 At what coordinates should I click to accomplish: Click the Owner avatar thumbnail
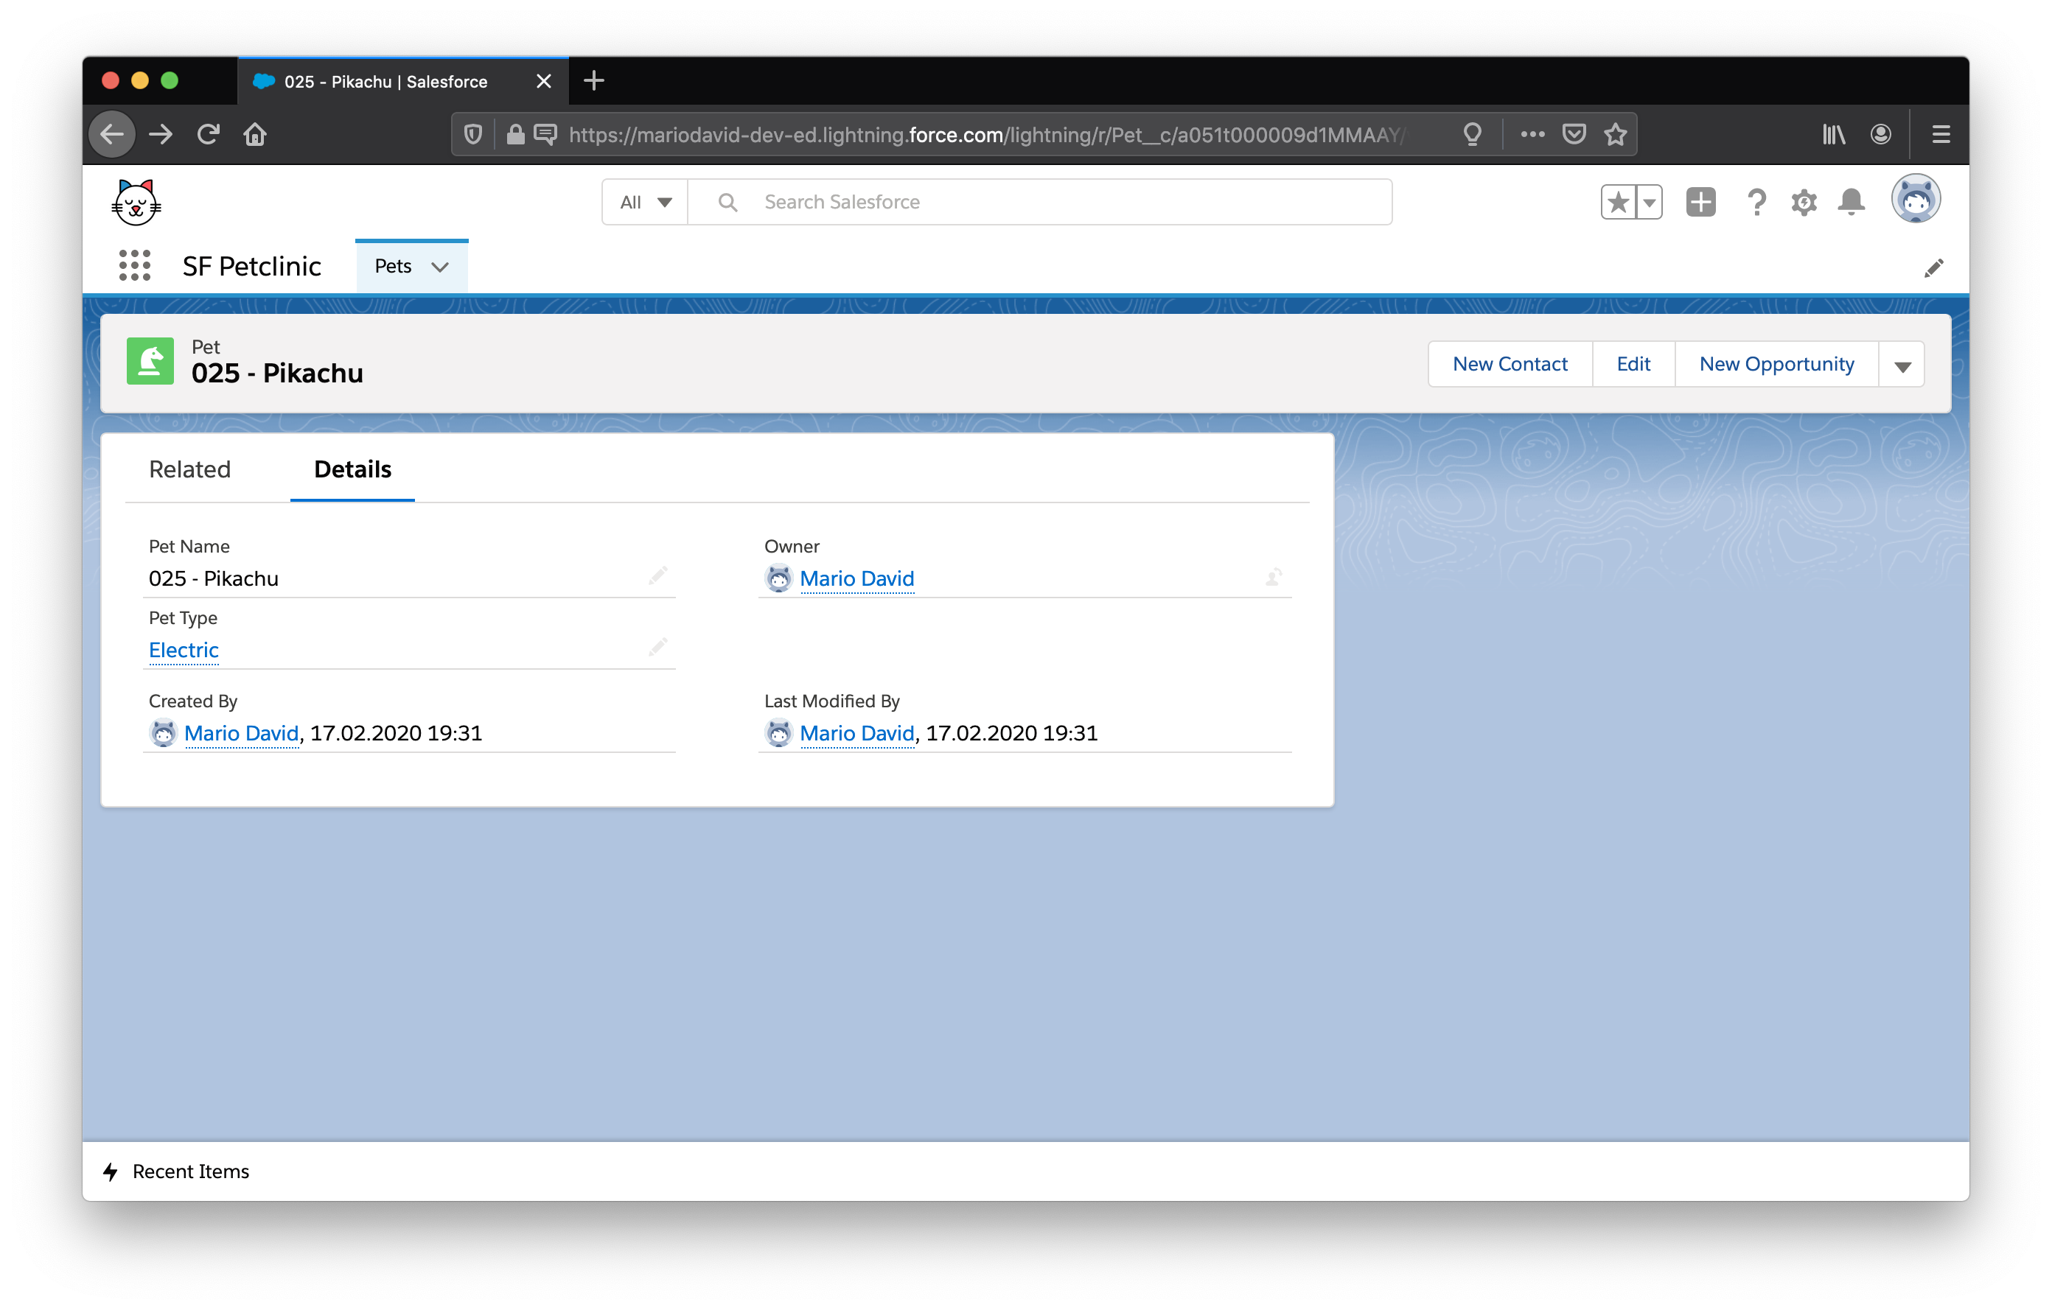(778, 578)
